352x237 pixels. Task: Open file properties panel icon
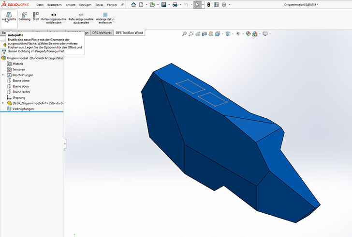coord(216,4)
